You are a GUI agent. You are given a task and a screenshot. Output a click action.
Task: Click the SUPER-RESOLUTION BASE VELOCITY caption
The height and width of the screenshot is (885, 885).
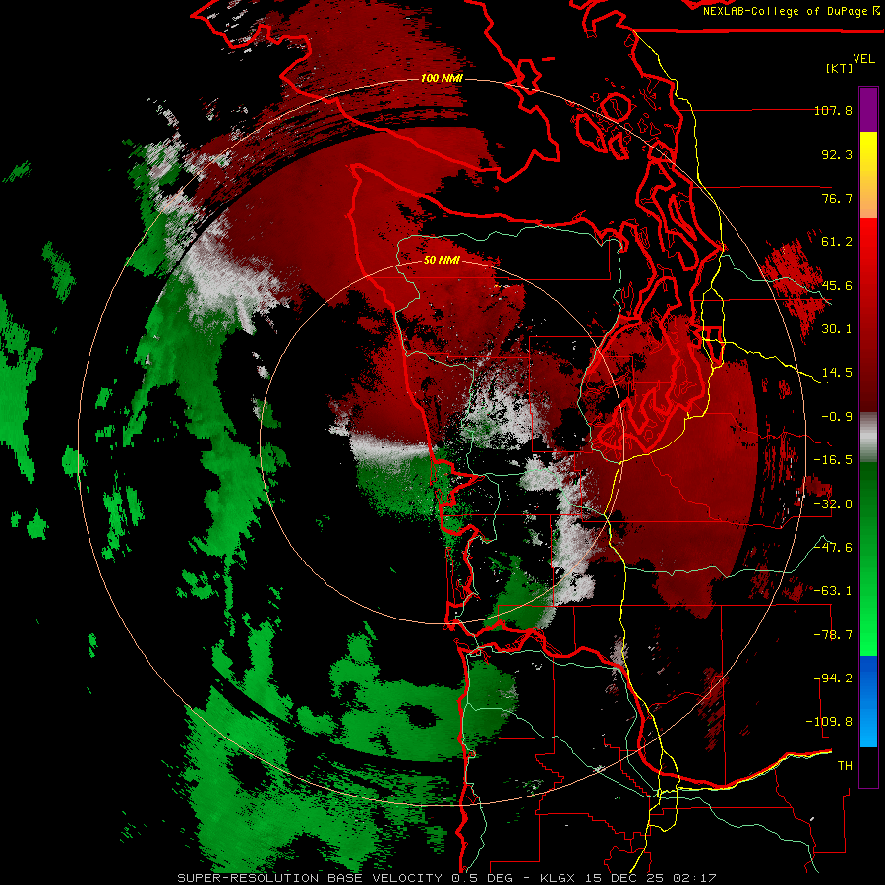coord(310,878)
